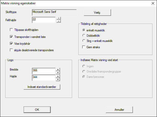Tick the Gem straks checkbox
The image size is (157, 117).
click(x=84, y=47)
